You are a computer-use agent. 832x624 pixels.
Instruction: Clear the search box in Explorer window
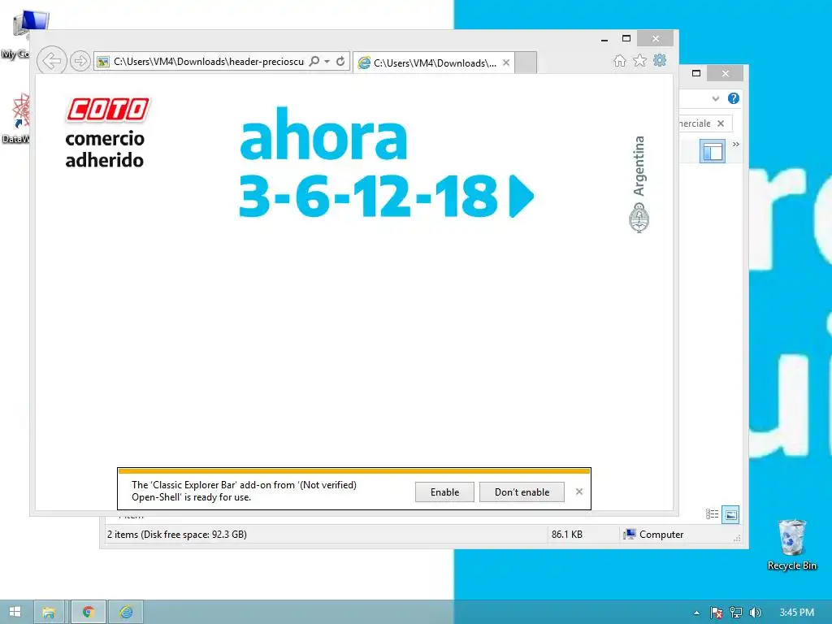(x=721, y=123)
